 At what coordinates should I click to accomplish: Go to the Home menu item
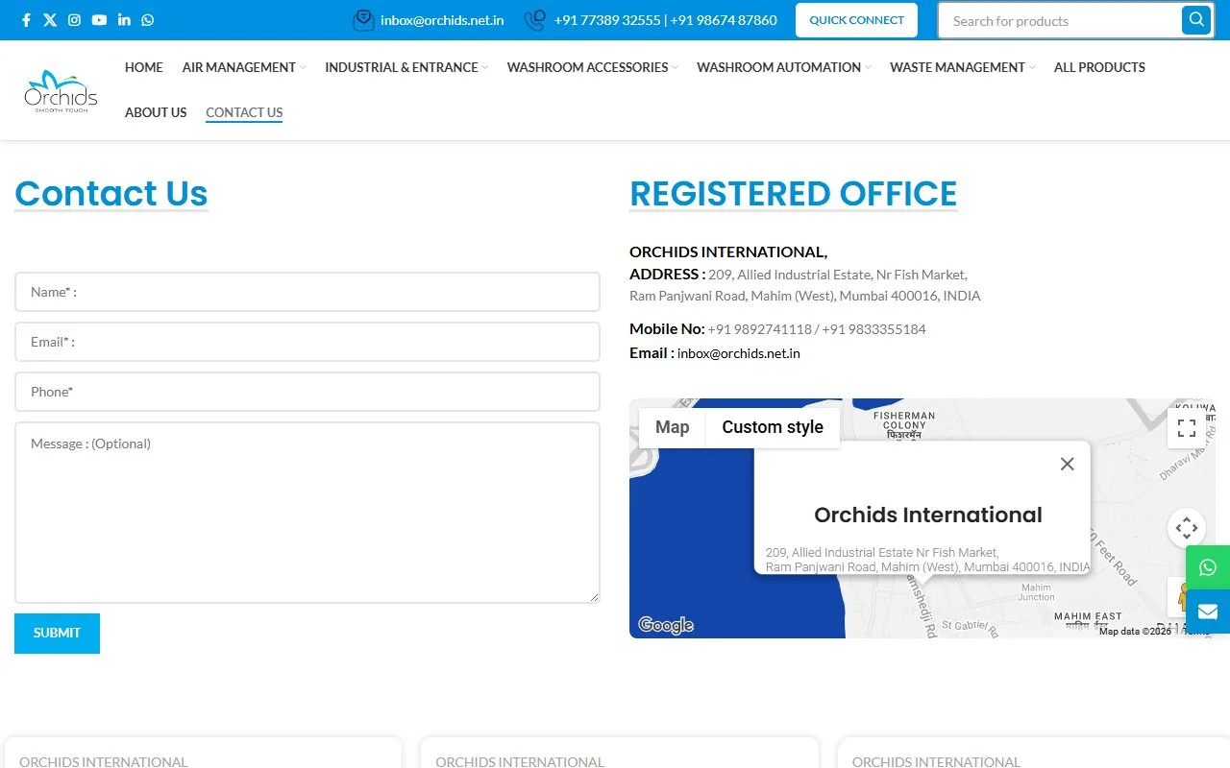144,67
